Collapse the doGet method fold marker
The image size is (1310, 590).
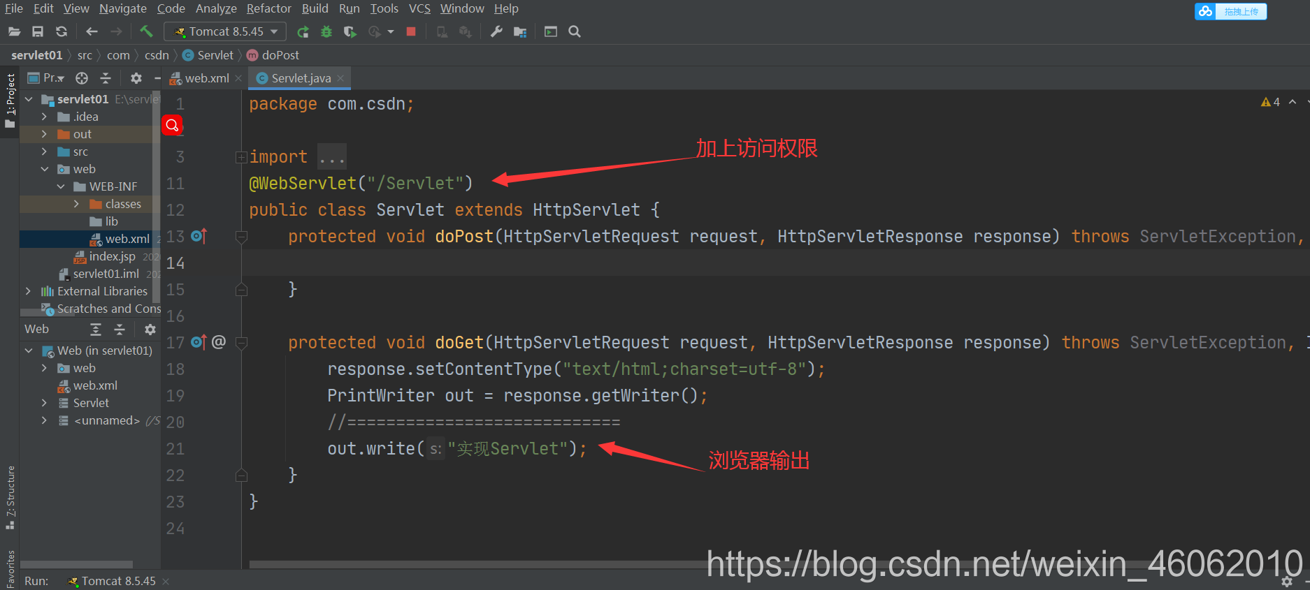pyautogui.click(x=241, y=343)
